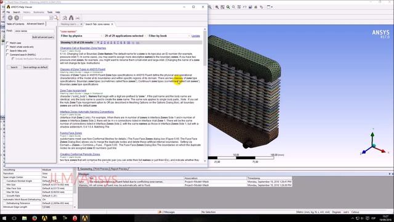The height and width of the screenshot is (222, 394).
Task: Click the box zoom icon in Meshing toolbar
Action: pos(222,7)
